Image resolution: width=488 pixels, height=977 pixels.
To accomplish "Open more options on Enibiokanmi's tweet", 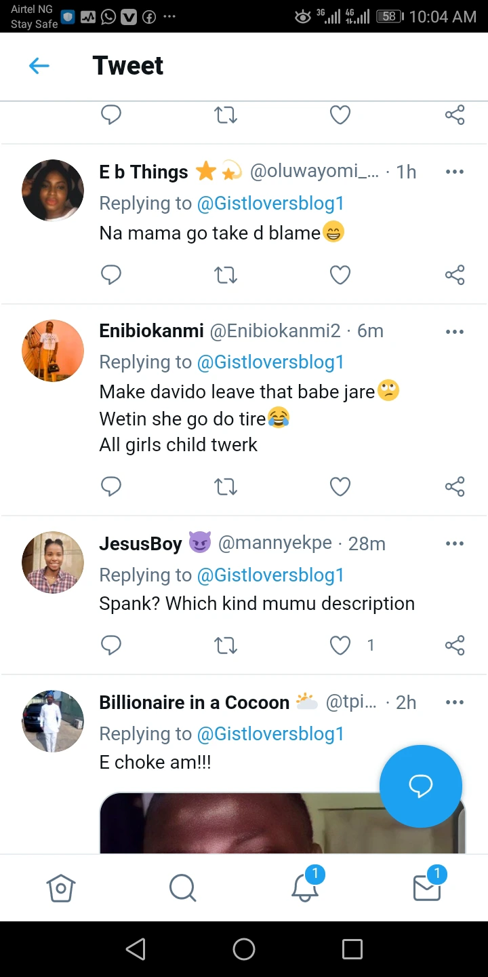I will point(455,332).
